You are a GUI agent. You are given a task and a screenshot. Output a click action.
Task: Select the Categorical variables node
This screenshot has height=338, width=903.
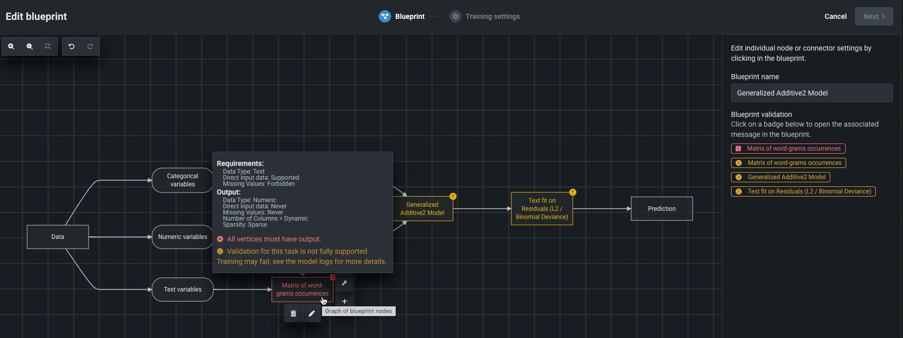[x=183, y=180]
